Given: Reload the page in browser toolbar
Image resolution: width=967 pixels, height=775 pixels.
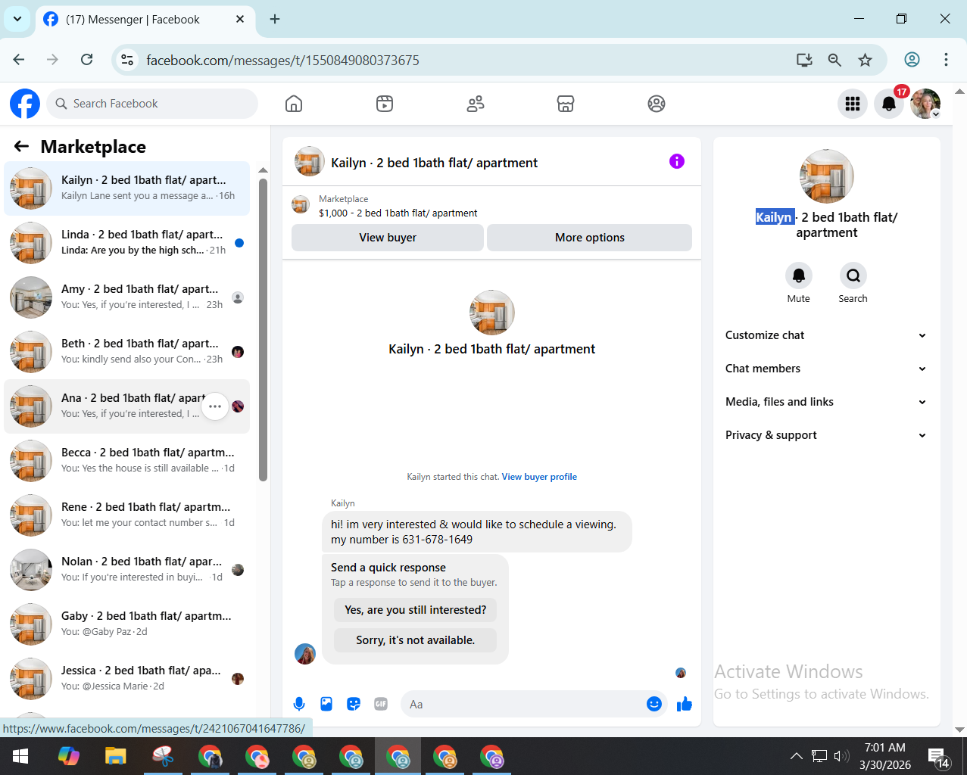Looking at the screenshot, I should coord(87,60).
